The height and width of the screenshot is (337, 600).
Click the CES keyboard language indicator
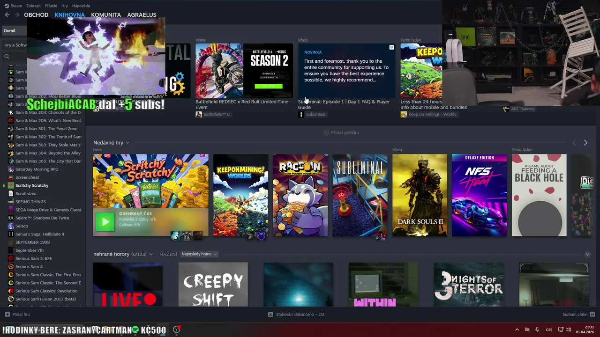[549, 330]
